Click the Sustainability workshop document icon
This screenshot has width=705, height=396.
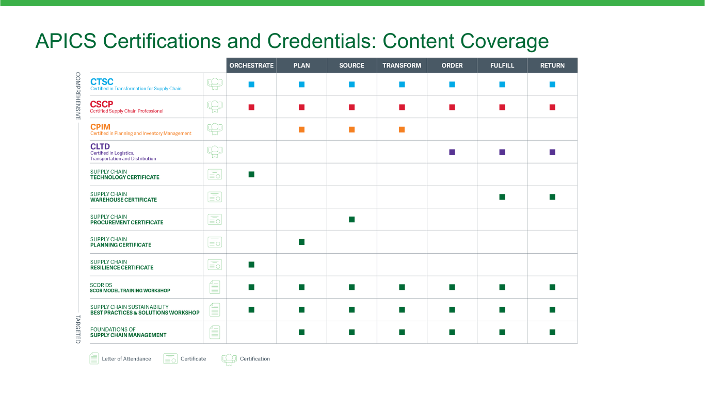tap(215, 310)
